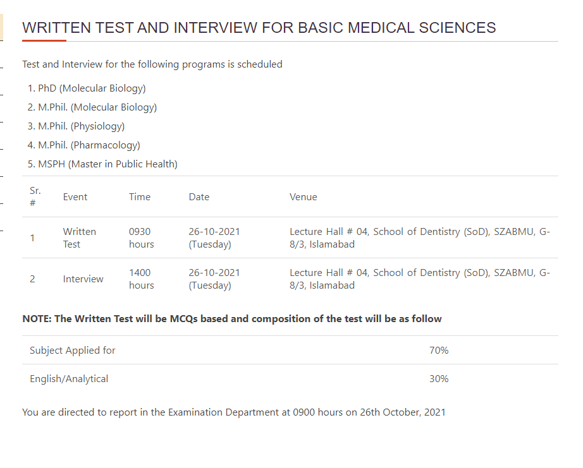583x468 pixels.
Task: Select the Written Test event cell
Action: (x=80, y=237)
